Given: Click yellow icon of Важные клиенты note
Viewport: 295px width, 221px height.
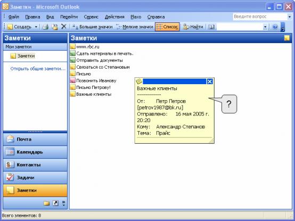Looking at the screenshot, I should point(72,94).
